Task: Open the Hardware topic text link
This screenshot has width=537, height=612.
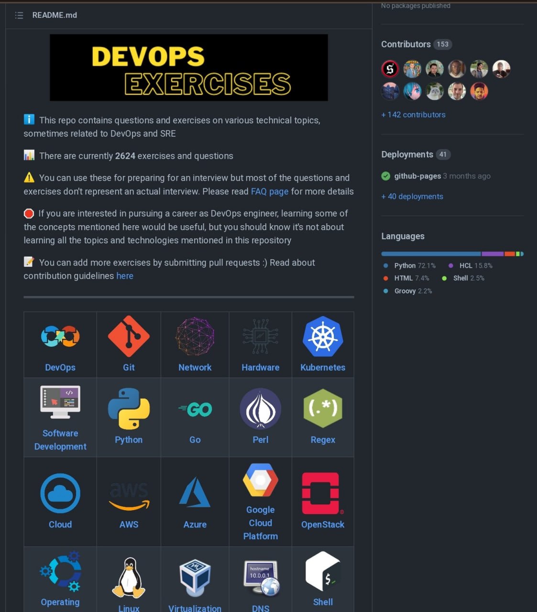Action: (261, 367)
